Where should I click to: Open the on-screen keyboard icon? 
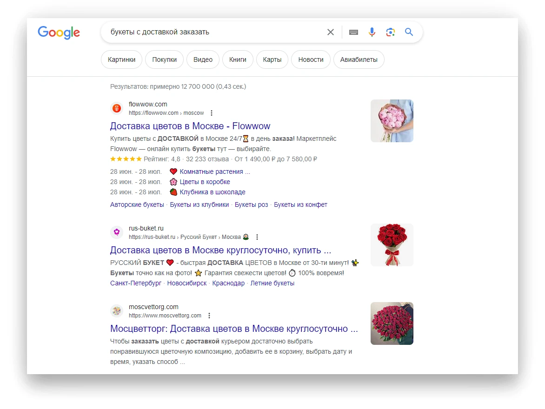[353, 32]
